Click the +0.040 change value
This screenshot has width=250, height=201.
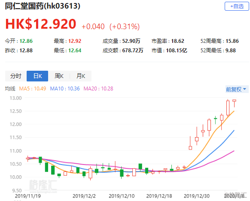[x=93, y=27]
